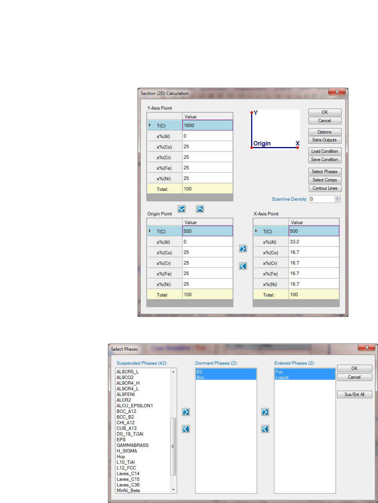The height and width of the screenshot is (503, 378).
Task: Click right-arrow icon copying Origin to X-Axis
Action: 243,249
